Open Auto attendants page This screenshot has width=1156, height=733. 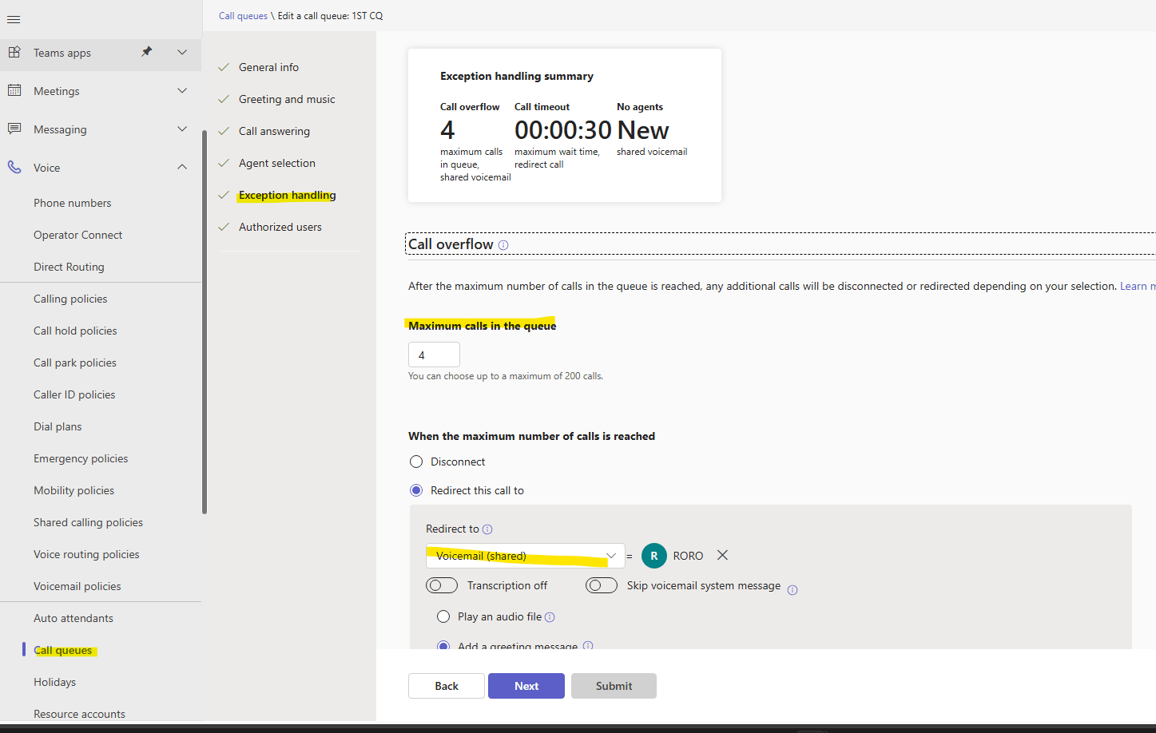(73, 618)
